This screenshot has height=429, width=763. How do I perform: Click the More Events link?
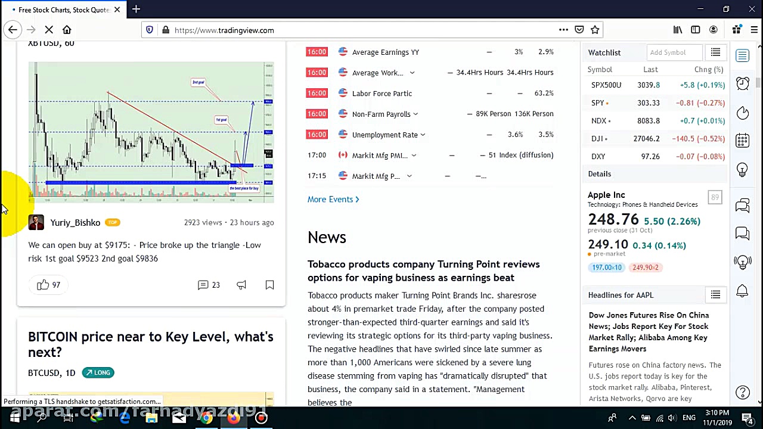tap(333, 199)
